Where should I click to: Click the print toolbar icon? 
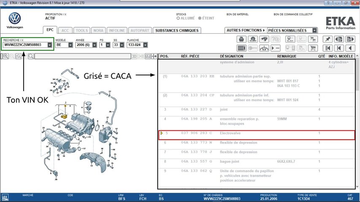tap(241, 39)
